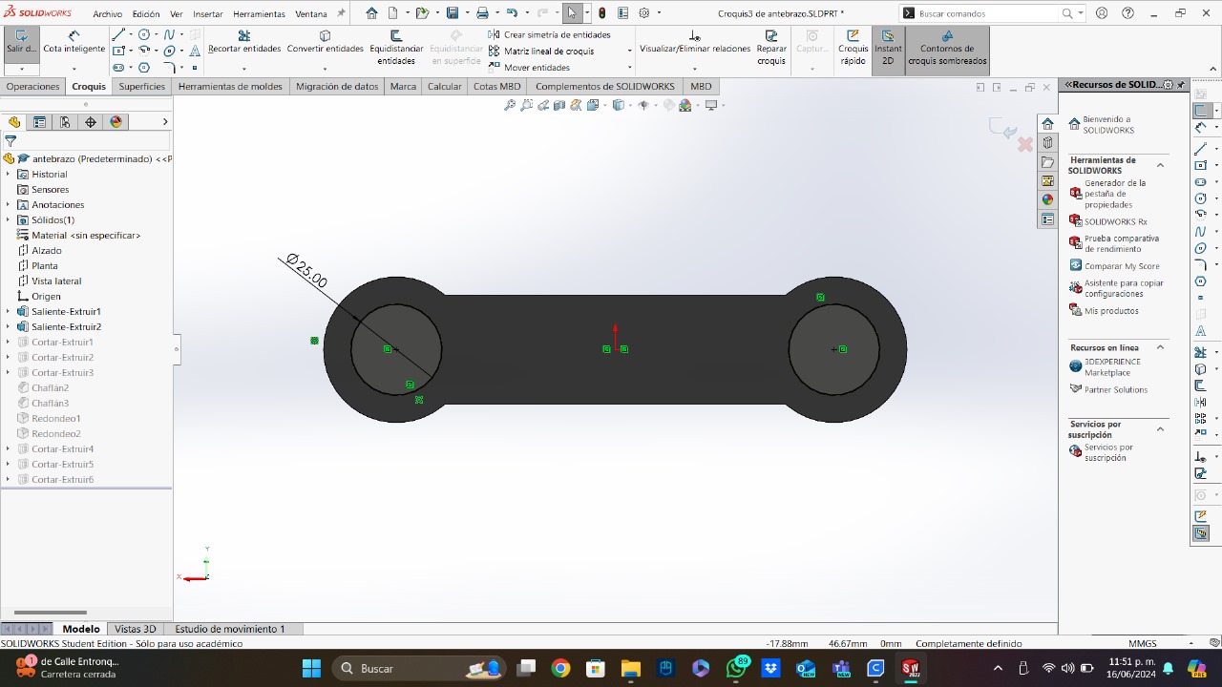
Task: Switch to the Operaciones tab
Action: [33, 87]
